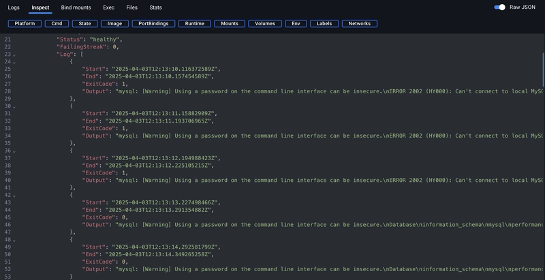Toggle the Raw JSON switch
545x280 pixels.
point(499,7)
